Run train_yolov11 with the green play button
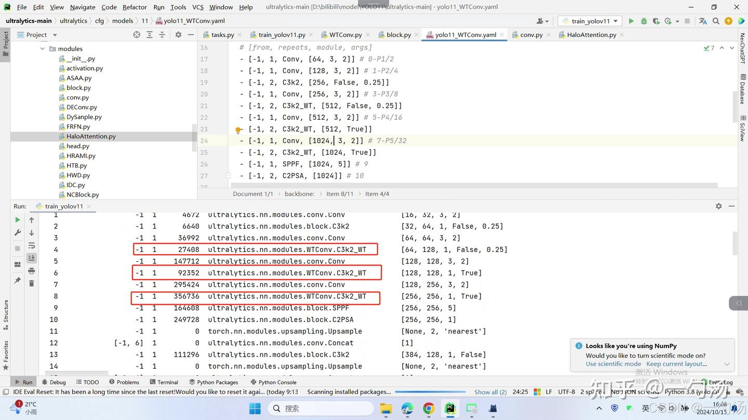 [x=631, y=21]
